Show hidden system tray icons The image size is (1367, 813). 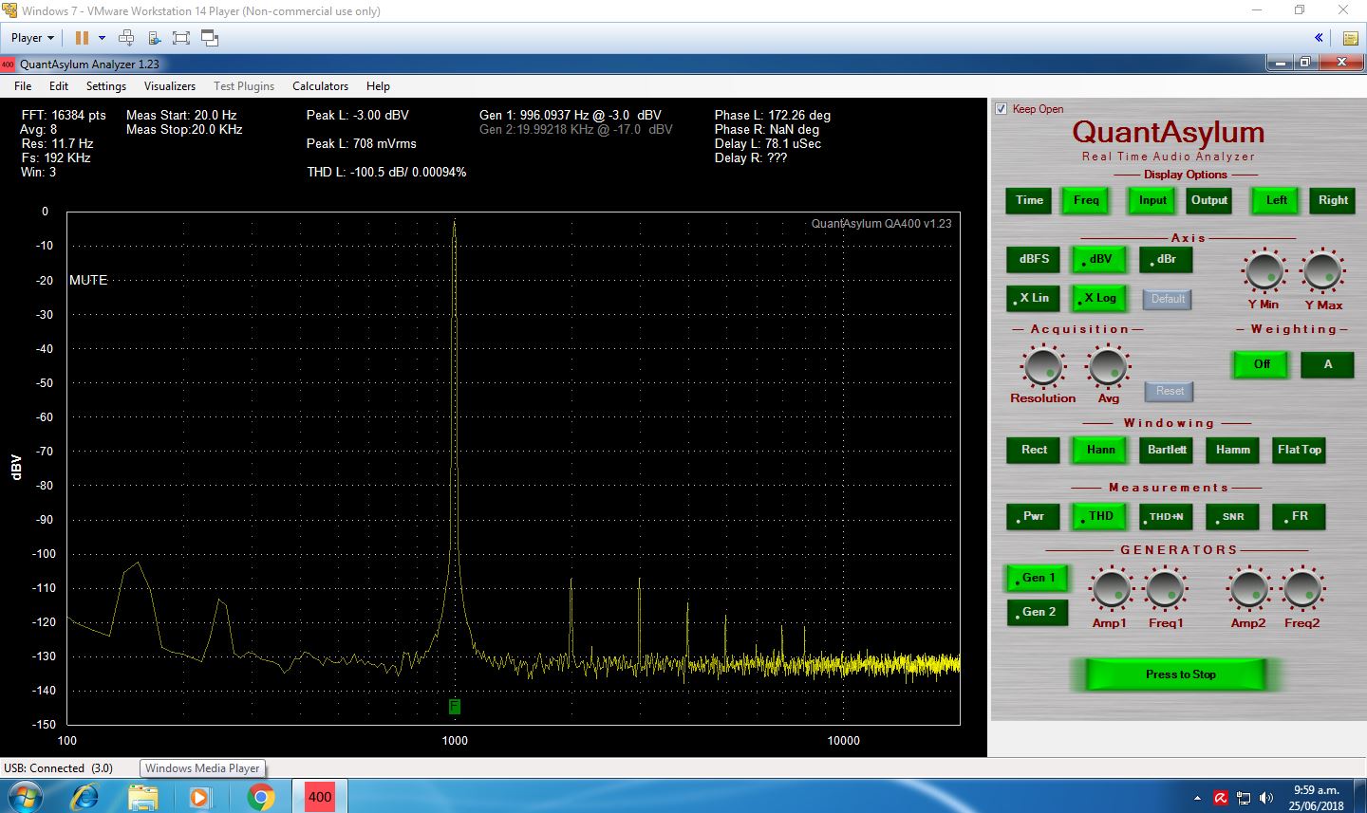click(1197, 799)
